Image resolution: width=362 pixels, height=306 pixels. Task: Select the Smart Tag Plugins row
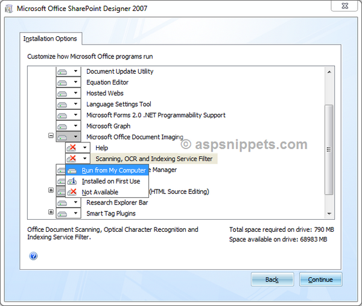[111, 214]
